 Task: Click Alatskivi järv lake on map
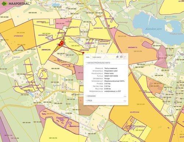[x=153, y=29]
